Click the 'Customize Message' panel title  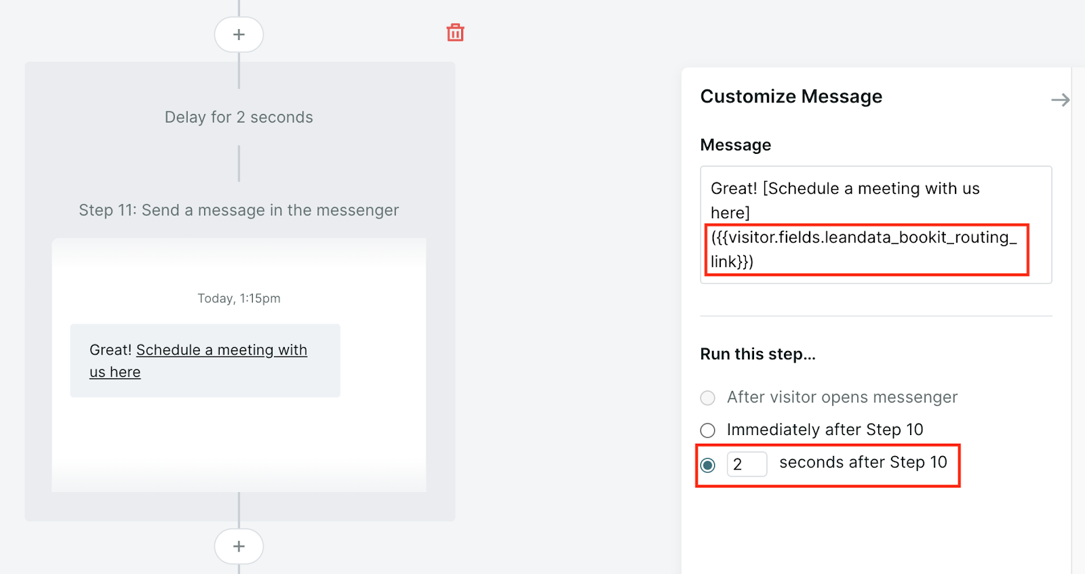(x=791, y=96)
